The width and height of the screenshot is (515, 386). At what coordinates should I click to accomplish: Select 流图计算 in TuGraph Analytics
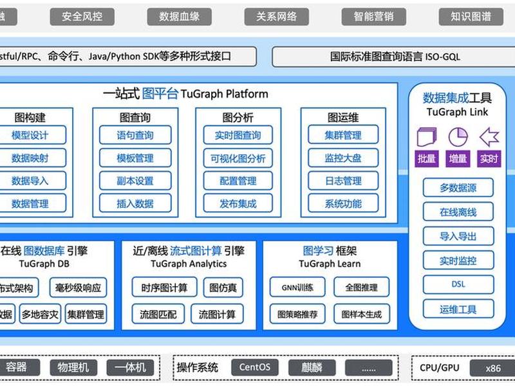click(217, 314)
